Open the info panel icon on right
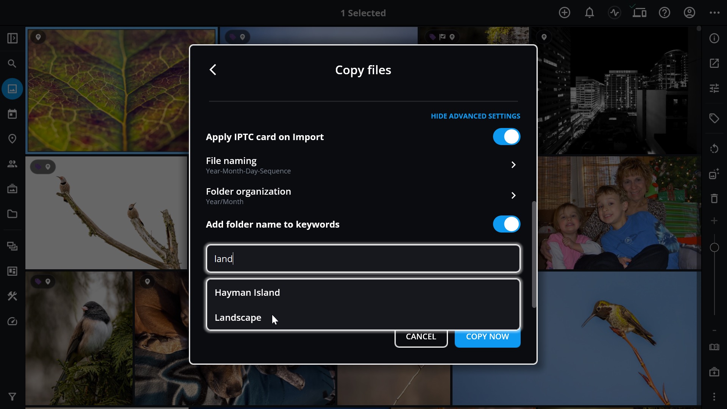The image size is (727, 409). click(x=714, y=38)
